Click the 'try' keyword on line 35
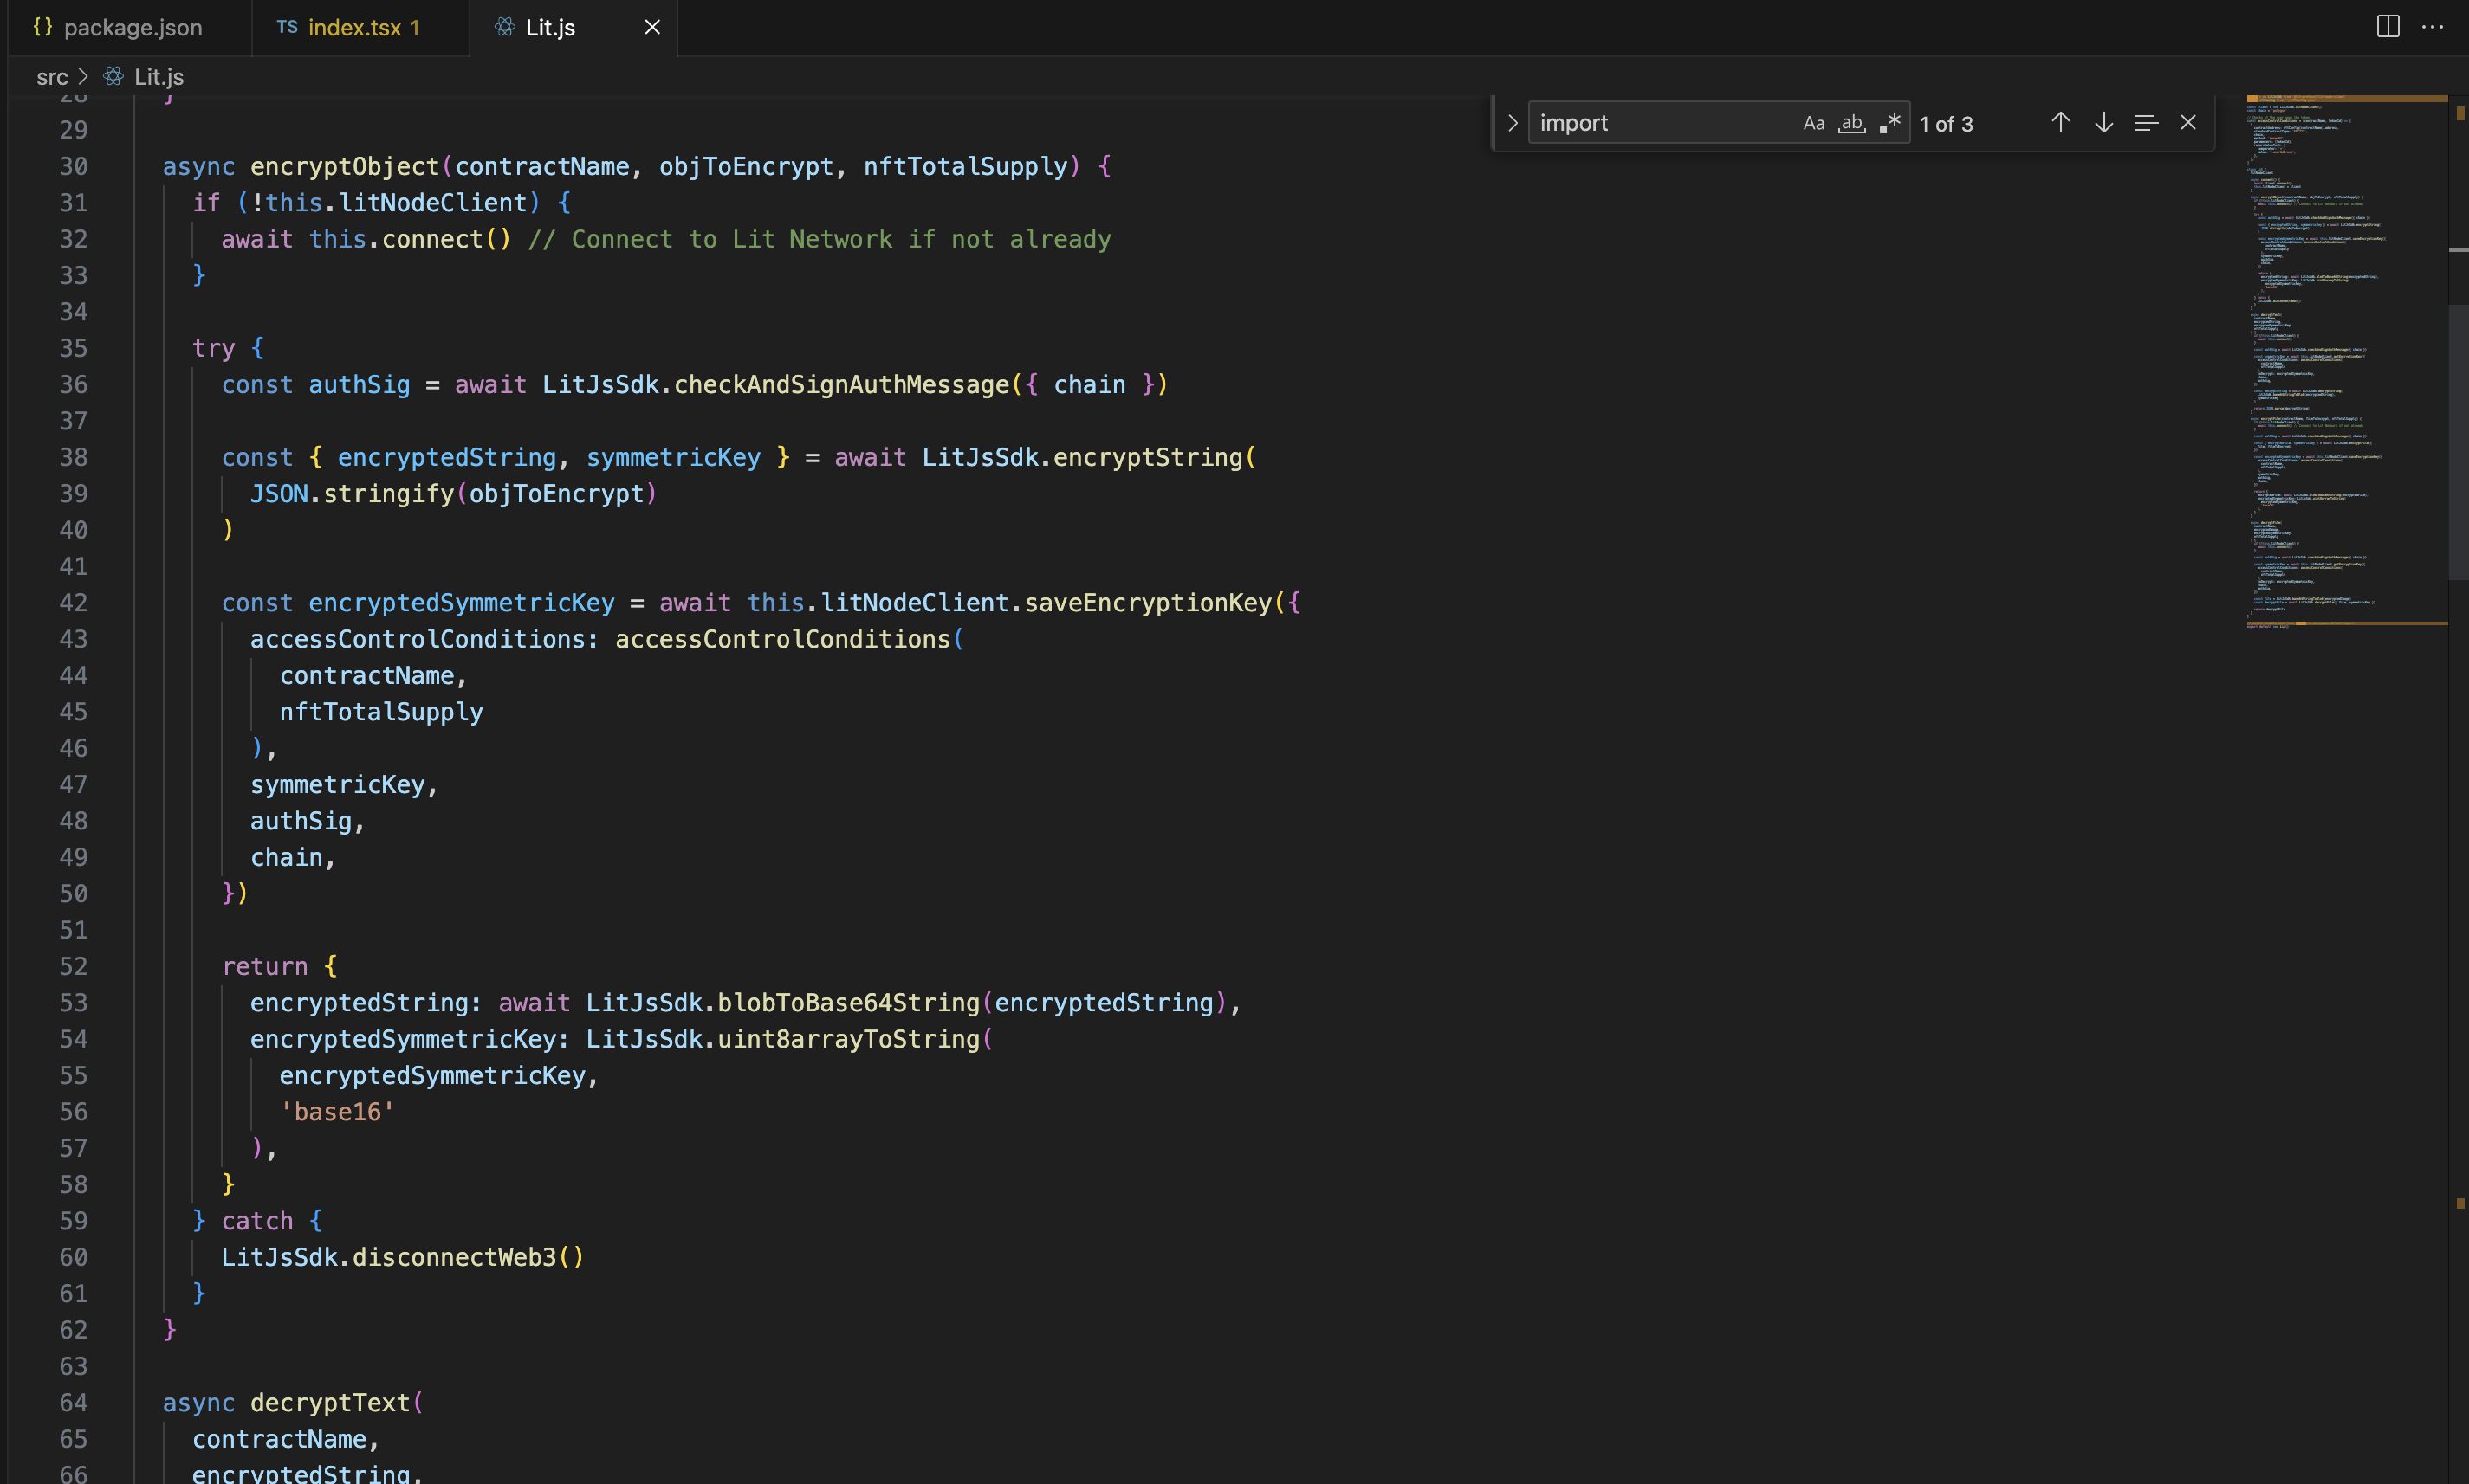Screen dimensions: 2469x1484 (213, 348)
